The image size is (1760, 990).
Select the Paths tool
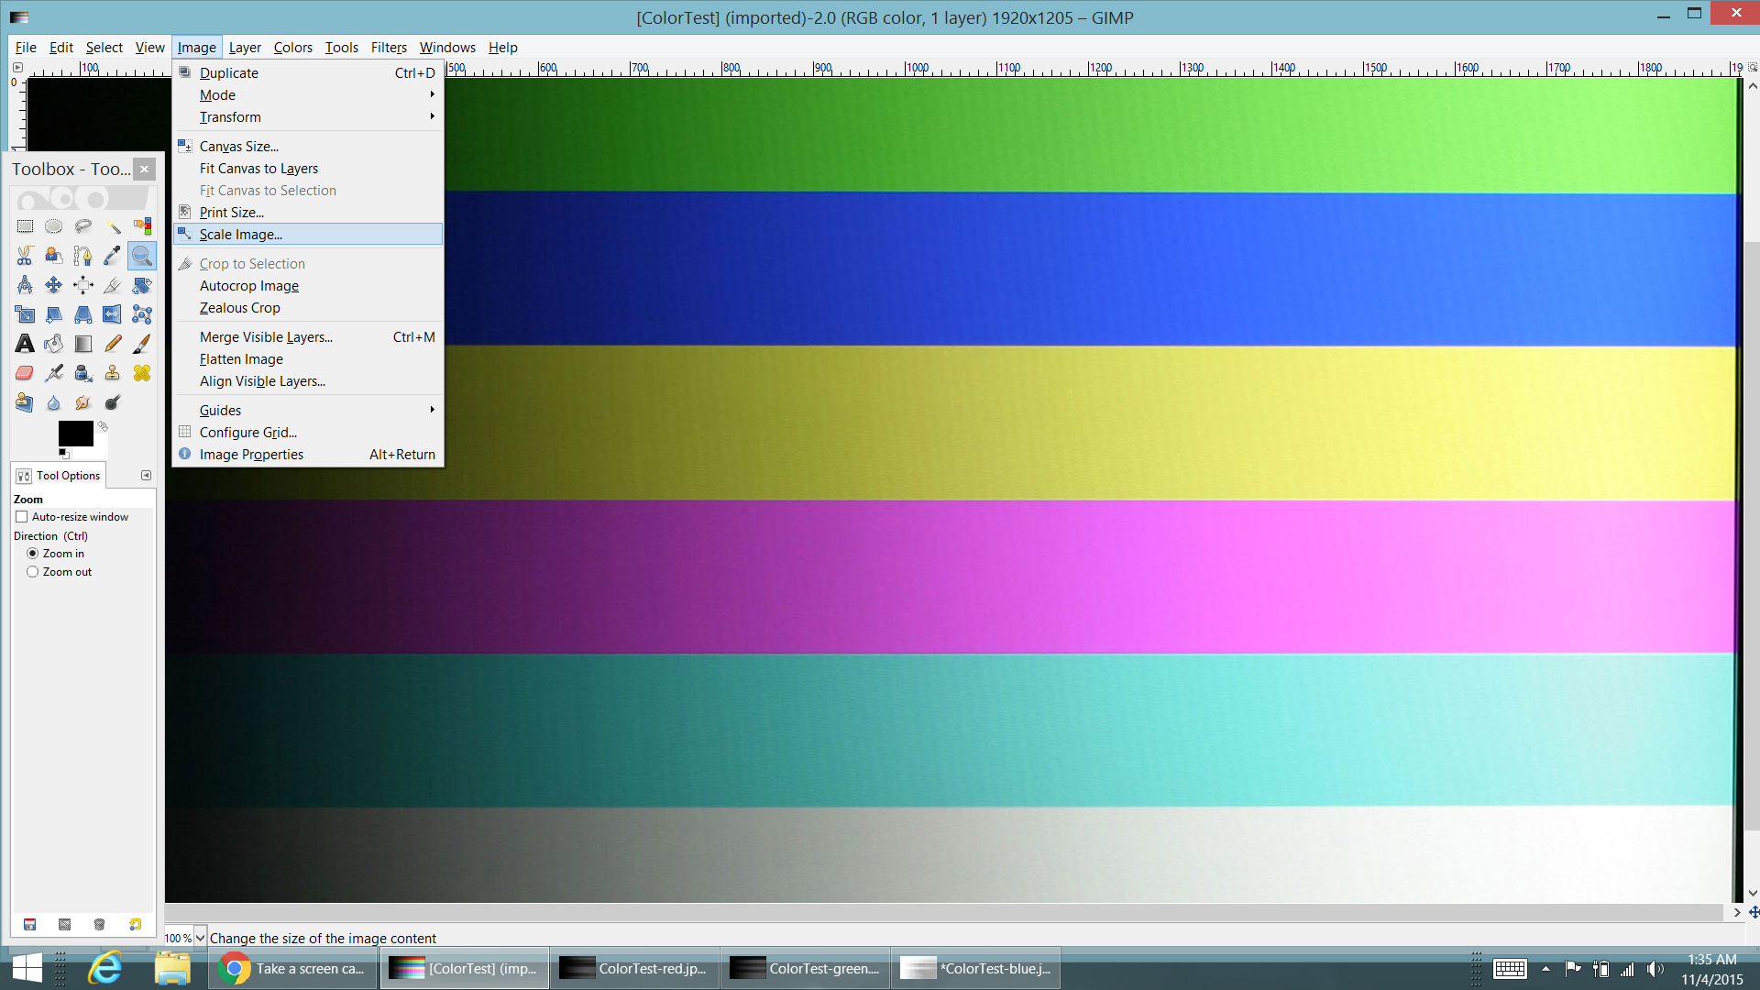(x=83, y=256)
